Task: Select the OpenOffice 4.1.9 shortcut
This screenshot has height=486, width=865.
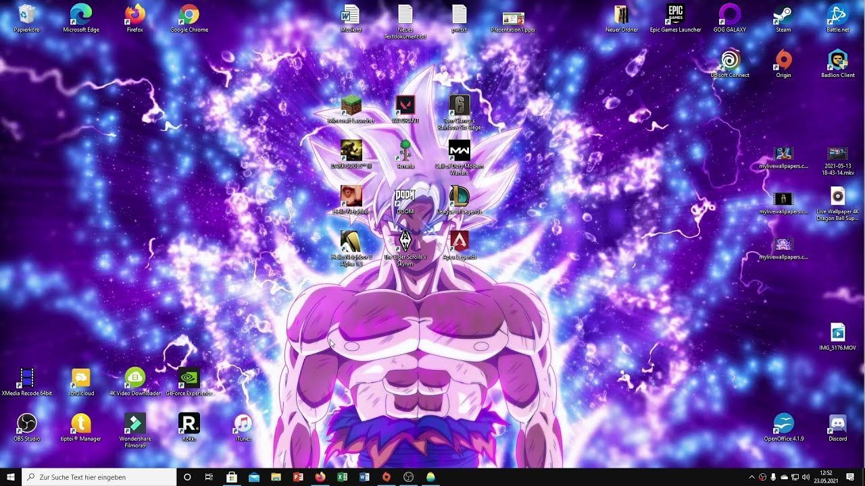Action: (x=784, y=427)
